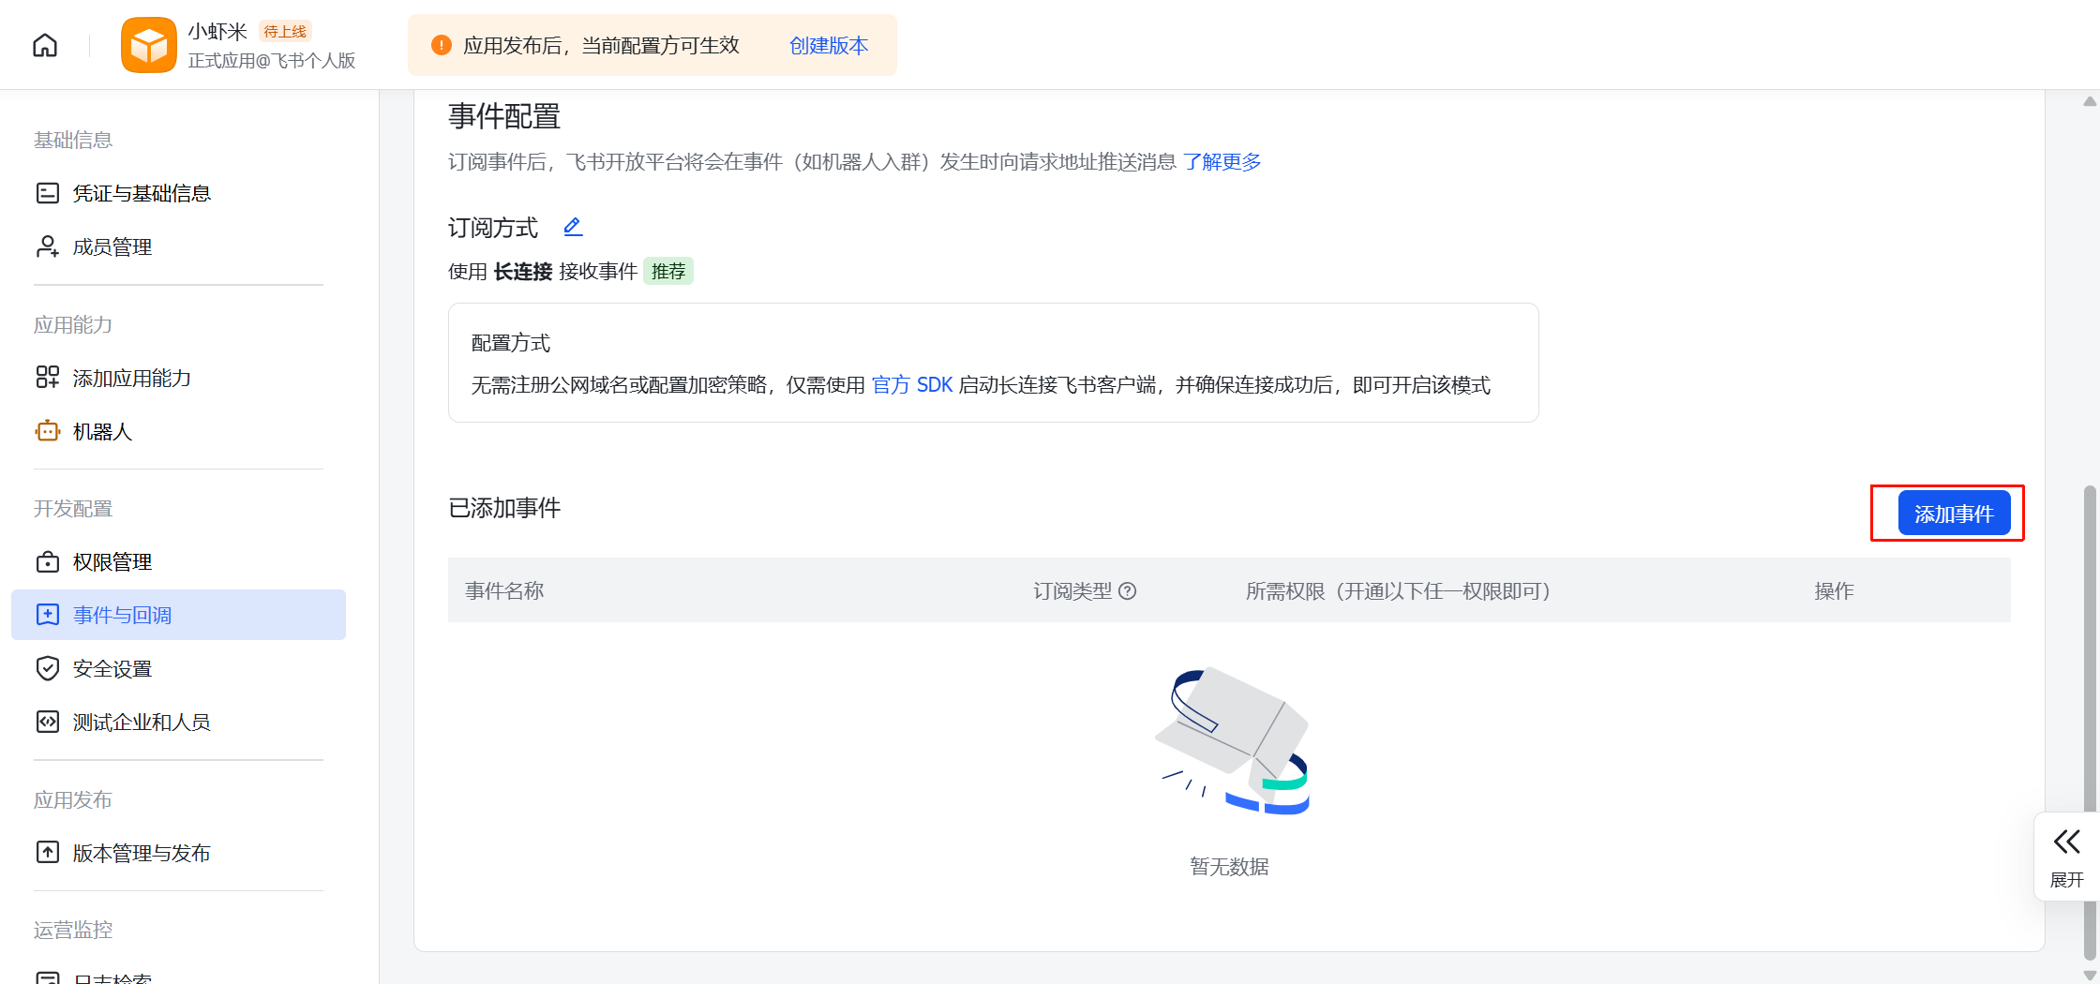
Task: Click the edit pencil next to 订阅方式
Action: click(573, 227)
